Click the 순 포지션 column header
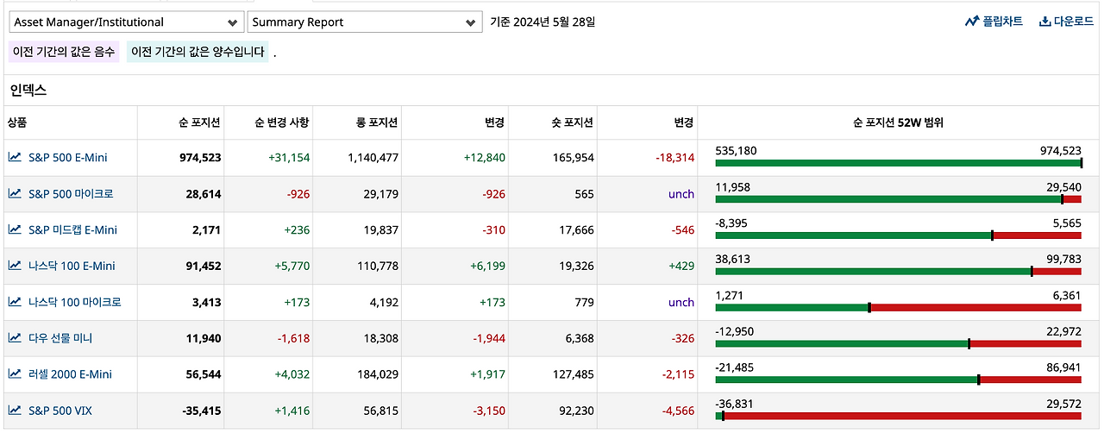 click(x=199, y=122)
